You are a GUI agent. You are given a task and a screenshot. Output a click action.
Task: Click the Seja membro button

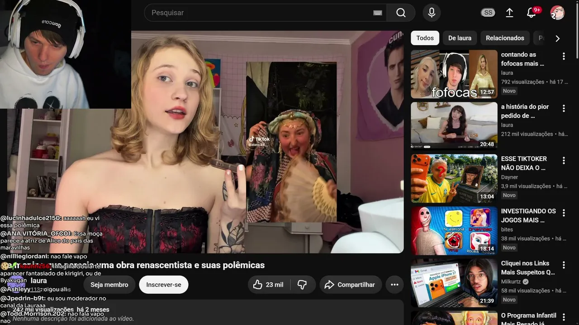click(x=109, y=284)
